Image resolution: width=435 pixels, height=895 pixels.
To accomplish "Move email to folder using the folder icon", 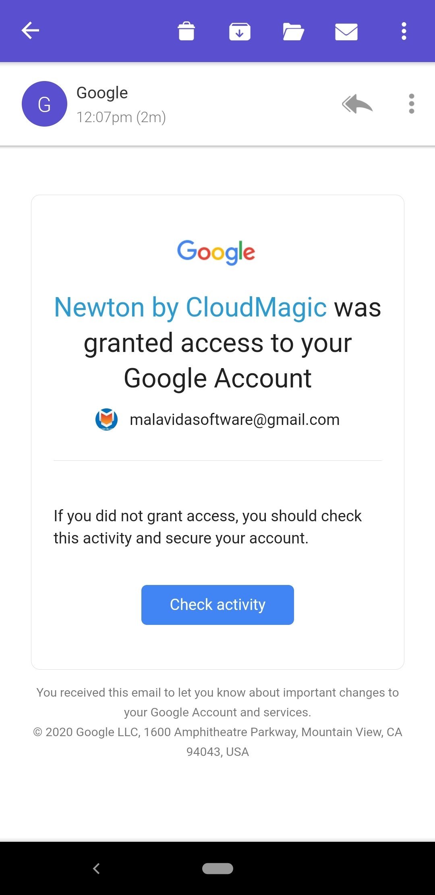I will (293, 31).
